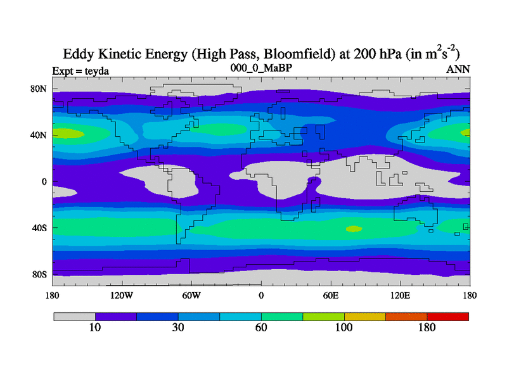Click the small yellow-green patch near 40S
The image size is (507, 380).
[x=353, y=229]
